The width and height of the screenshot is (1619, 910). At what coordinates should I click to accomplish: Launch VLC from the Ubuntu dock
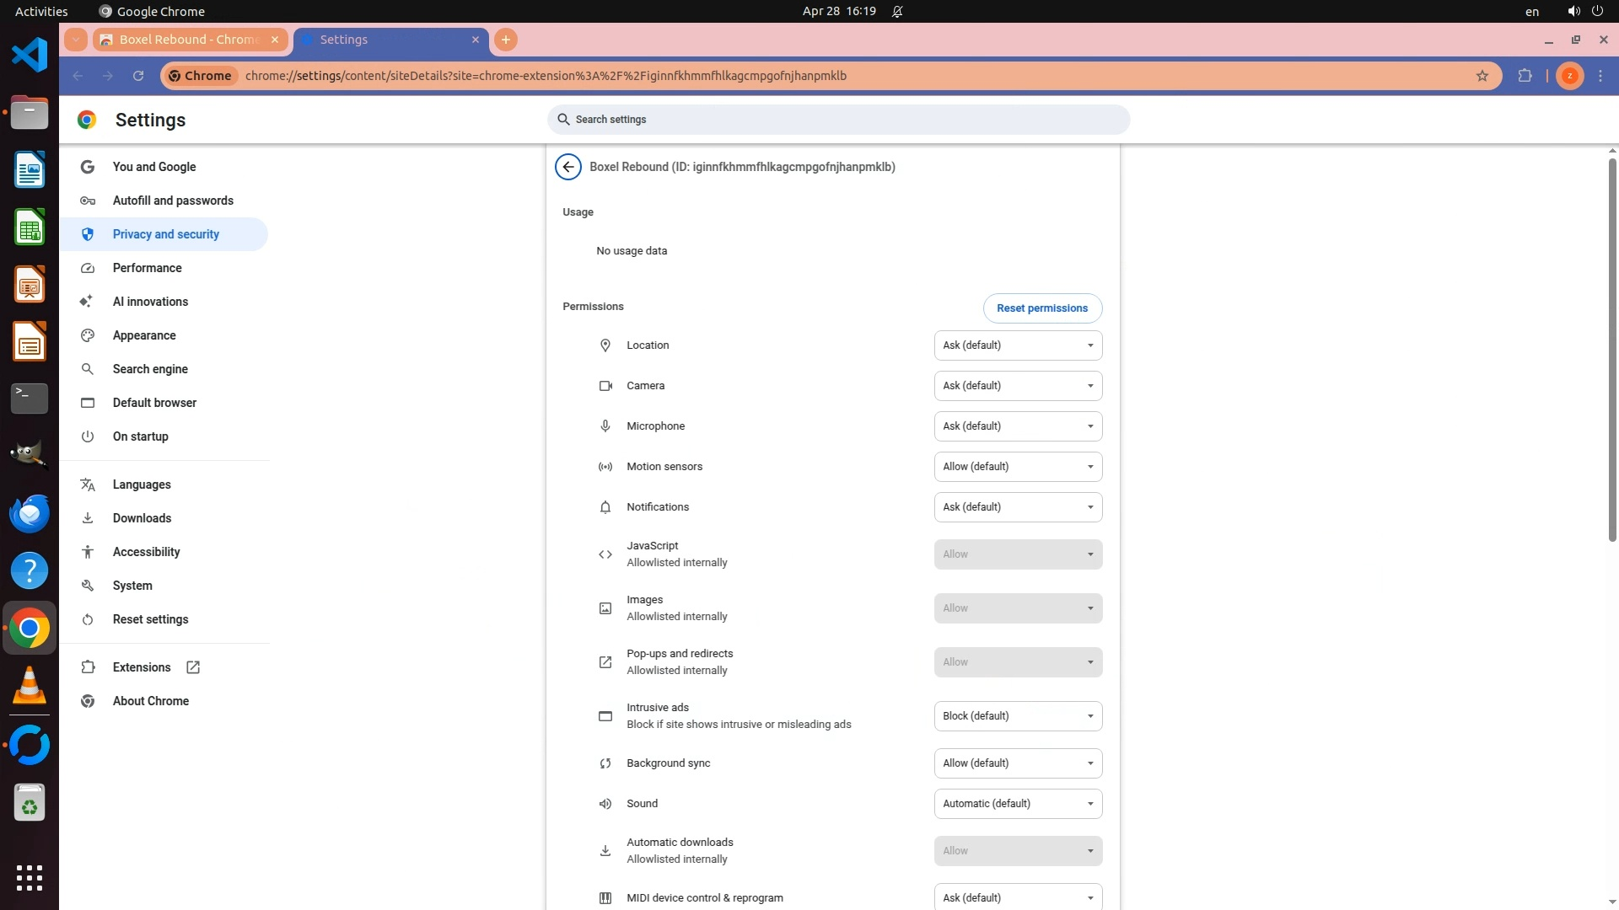pos(30,686)
